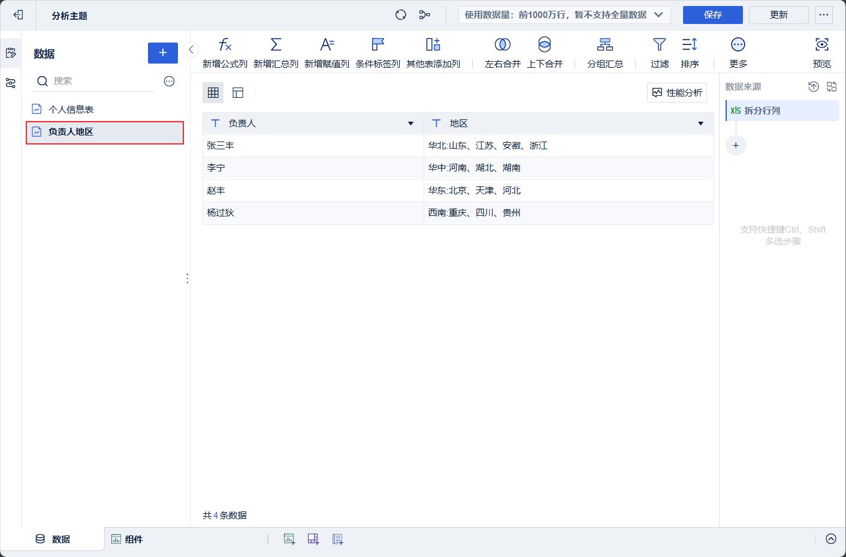Open 负责人 column dropdown arrow
This screenshot has width=846, height=557.
coord(410,124)
